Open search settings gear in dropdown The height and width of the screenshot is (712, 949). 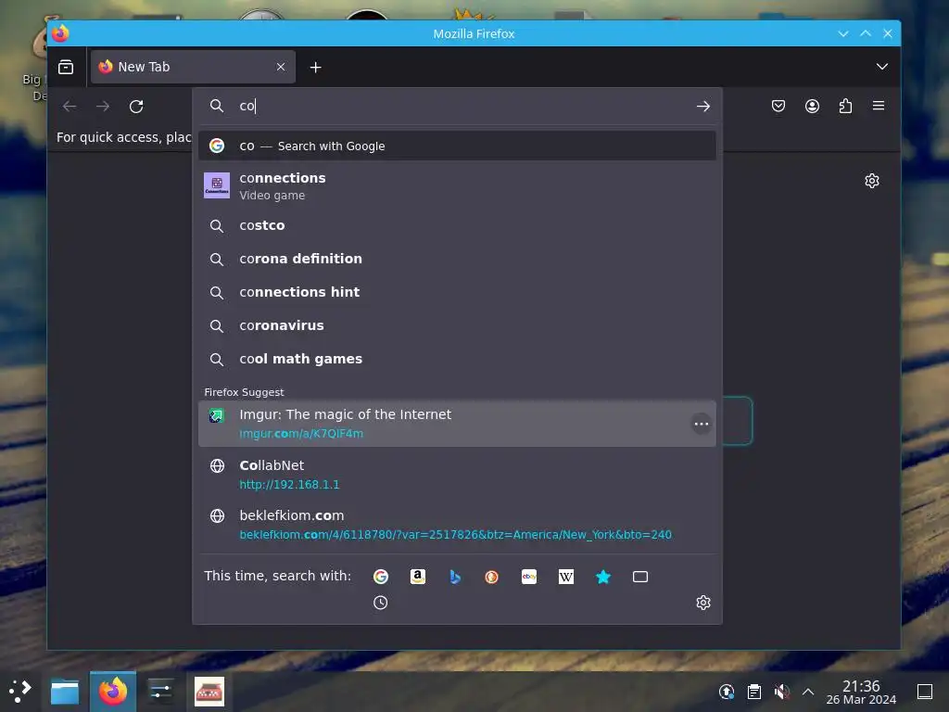pos(702,603)
